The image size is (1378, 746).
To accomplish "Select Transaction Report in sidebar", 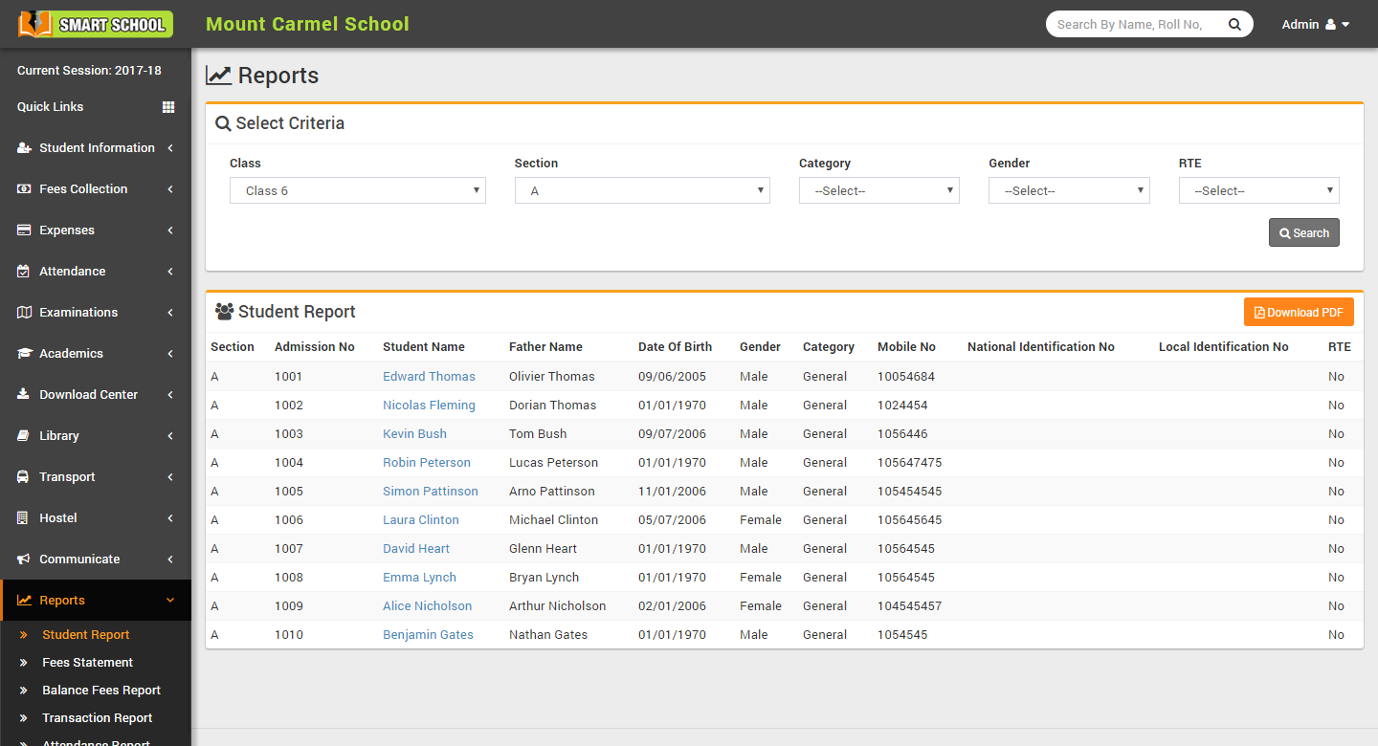I will [97, 717].
